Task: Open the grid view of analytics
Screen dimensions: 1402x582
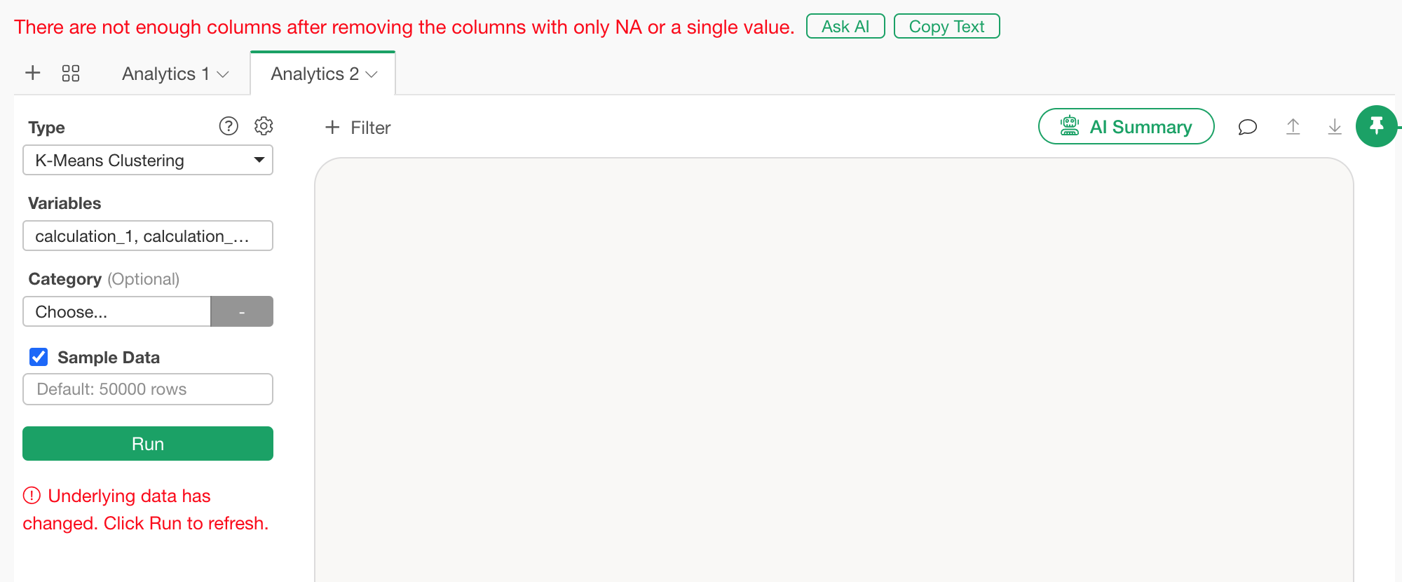Action: tap(71, 73)
